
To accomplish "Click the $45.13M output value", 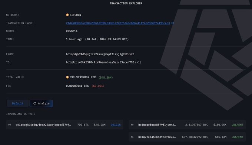I will 220,137.
